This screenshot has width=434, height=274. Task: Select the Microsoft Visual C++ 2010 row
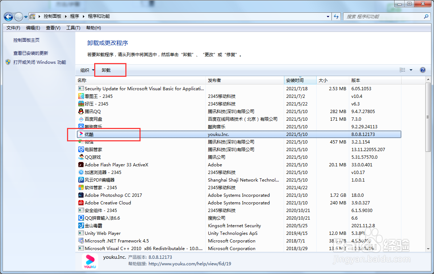(x=239, y=249)
